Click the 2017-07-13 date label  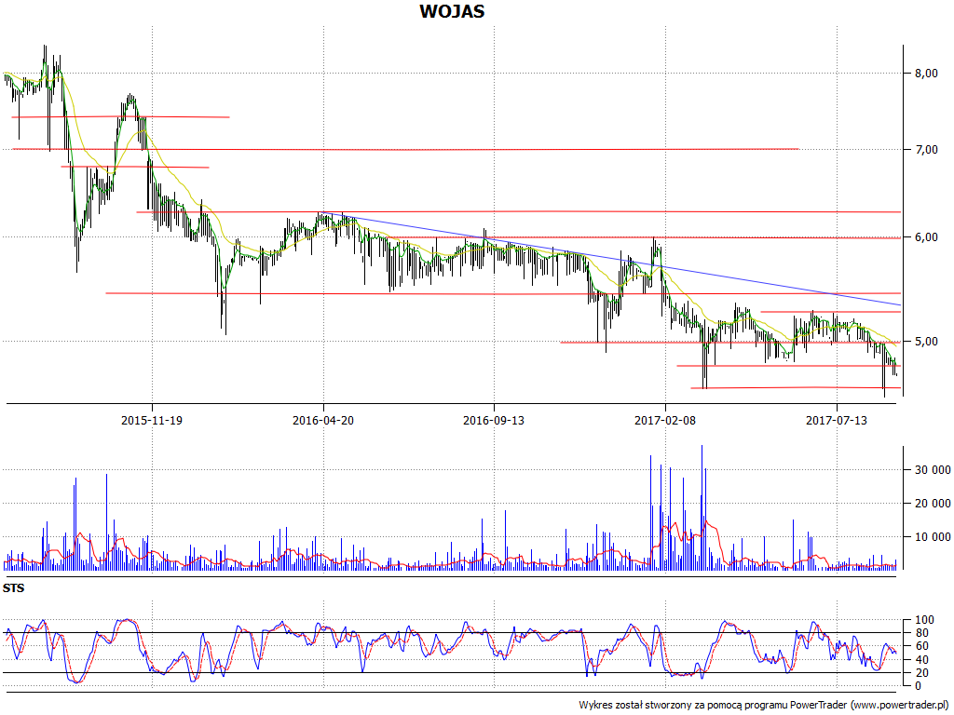click(837, 420)
